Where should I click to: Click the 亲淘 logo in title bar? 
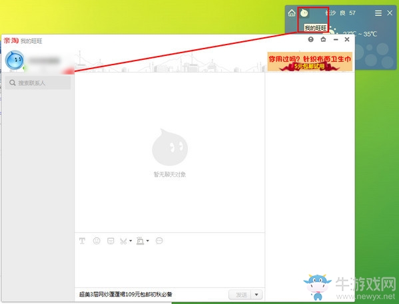coord(11,41)
